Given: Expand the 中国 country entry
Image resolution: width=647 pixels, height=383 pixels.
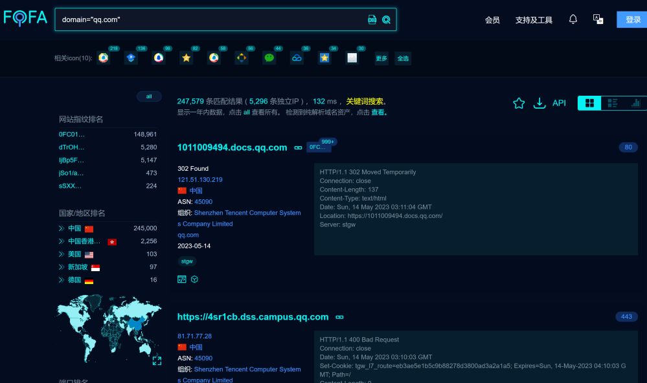Looking at the screenshot, I should coord(62,228).
